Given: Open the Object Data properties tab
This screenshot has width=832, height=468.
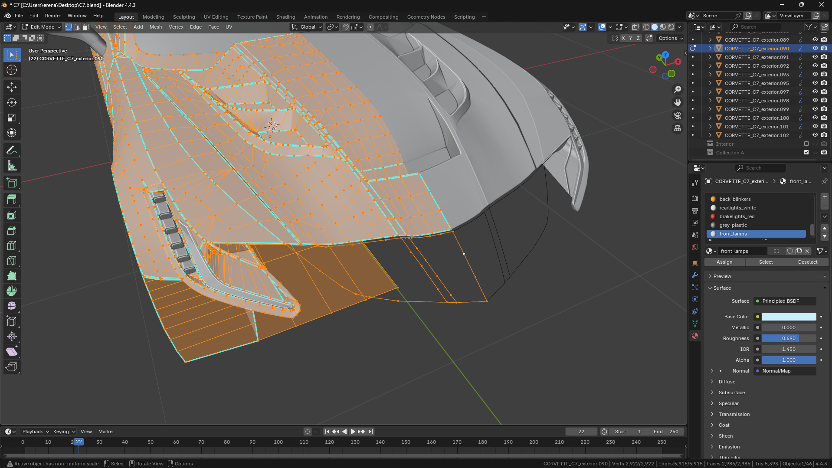Looking at the screenshot, I should point(695,324).
